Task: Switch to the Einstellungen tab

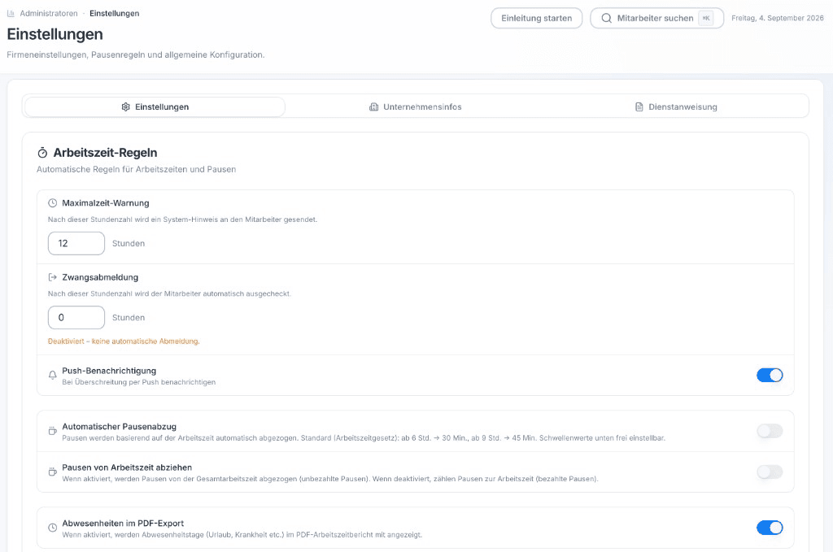Action: click(x=155, y=106)
